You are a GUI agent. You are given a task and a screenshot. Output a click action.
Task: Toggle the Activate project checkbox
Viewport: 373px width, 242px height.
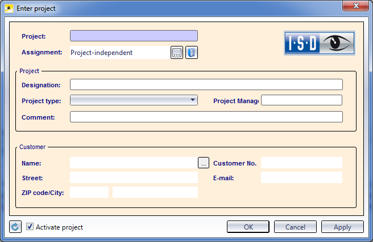(30, 227)
